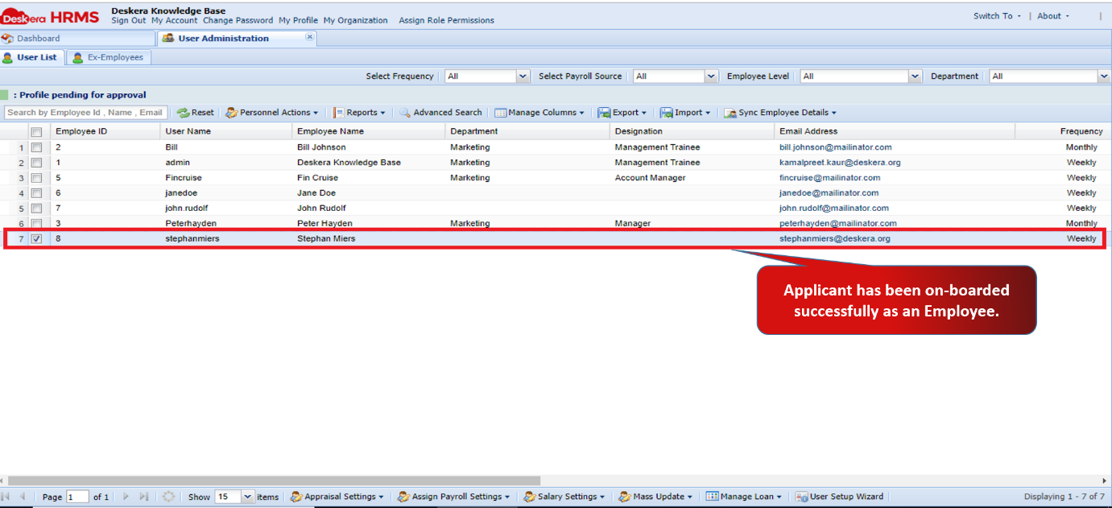This screenshot has width=1112, height=508.
Task: Go to first page arrow
Action: [x=6, y=497]
